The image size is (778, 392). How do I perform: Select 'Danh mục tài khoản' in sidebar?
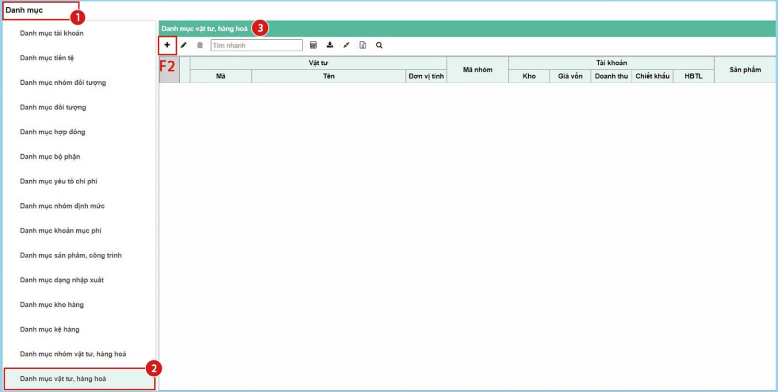coord(52,33)
